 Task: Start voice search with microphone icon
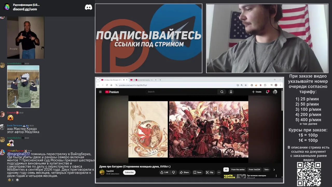[x=231, y=92]
